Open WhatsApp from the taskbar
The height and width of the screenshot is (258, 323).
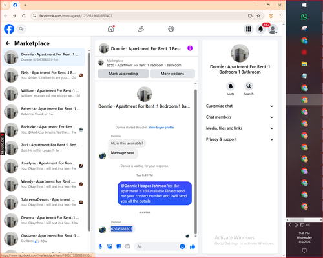[304, 17]
